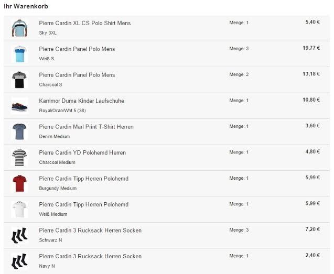Open the Sky 3XL polo shirt thumbnail
Screen dimensions: 334x274
click(19, 28)
